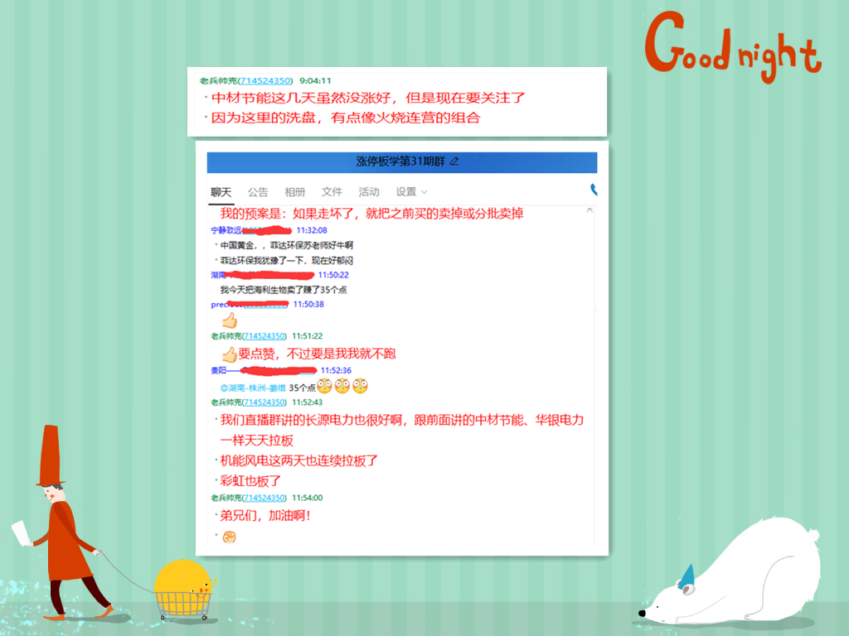Switch to the 聊天 tab
849x636 pixels.
point(221,192)
